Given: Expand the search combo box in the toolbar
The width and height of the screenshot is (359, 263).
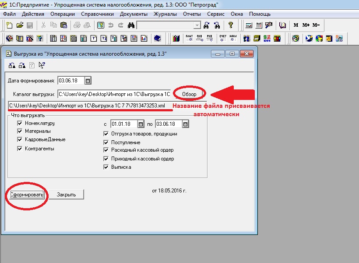Looking at the screenshot, I should coord(197,25).
